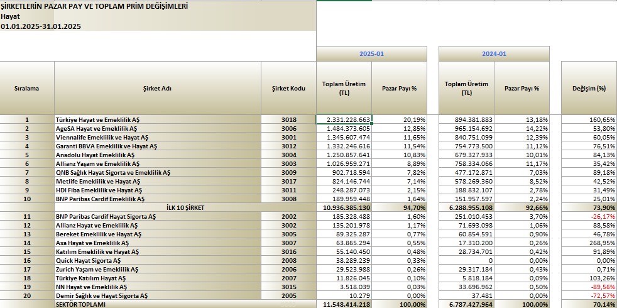Image resolution: width=617 pixels, height=308 pixels.
Task: Select Anadolu Hayat Emeklilik AŞ cell
Action: 158,155
